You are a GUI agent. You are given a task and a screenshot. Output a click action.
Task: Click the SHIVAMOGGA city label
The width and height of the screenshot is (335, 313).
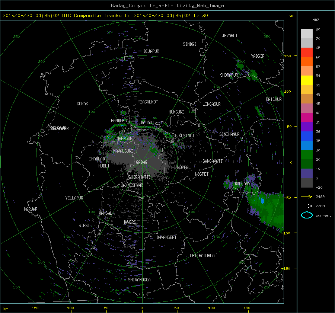[139, 280]
